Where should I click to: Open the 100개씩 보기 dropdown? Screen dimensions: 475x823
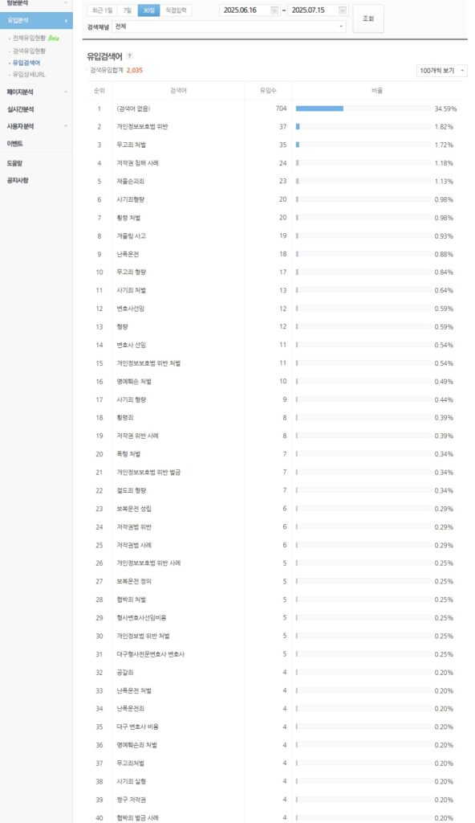[442, 71]
